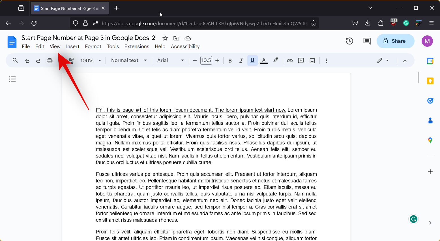Click the print icon in toolbar

point(50,61)
